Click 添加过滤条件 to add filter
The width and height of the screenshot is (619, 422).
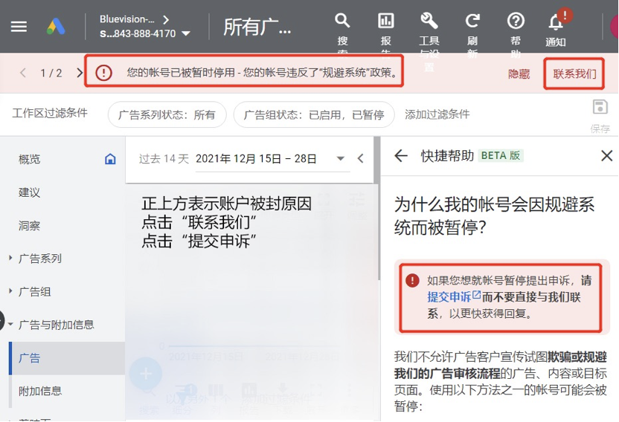[x=437, y=114]
